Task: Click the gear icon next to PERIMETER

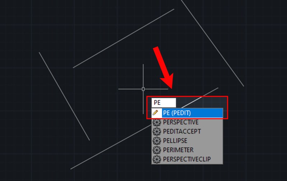Action: point(157,150)
